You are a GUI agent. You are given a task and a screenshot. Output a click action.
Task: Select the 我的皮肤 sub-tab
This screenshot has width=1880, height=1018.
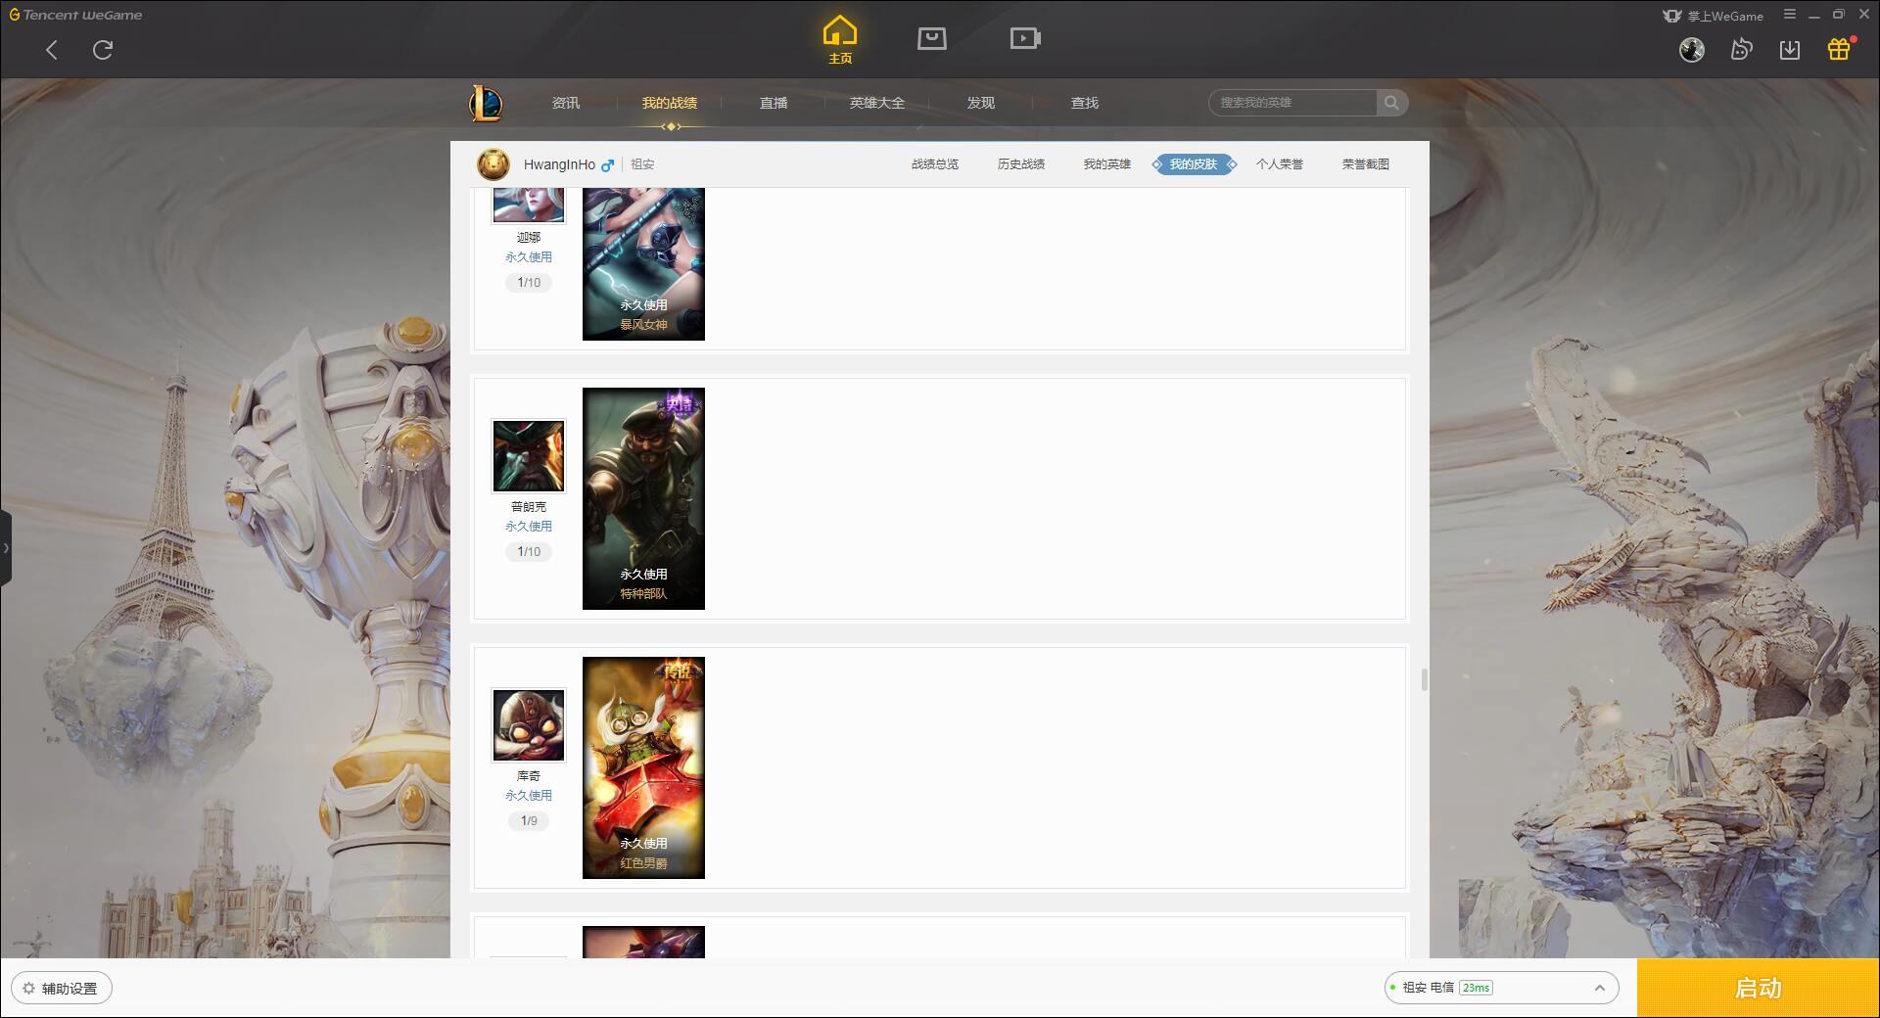coord(1194,164)
